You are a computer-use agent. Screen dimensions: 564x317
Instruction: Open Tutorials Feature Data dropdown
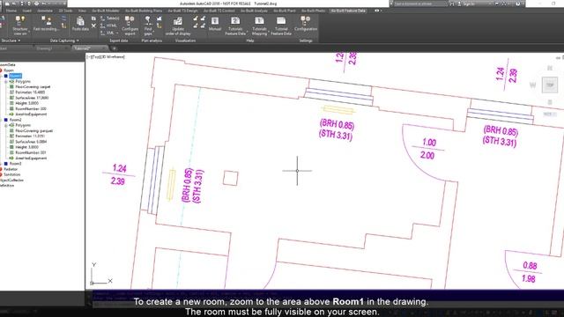235,26
